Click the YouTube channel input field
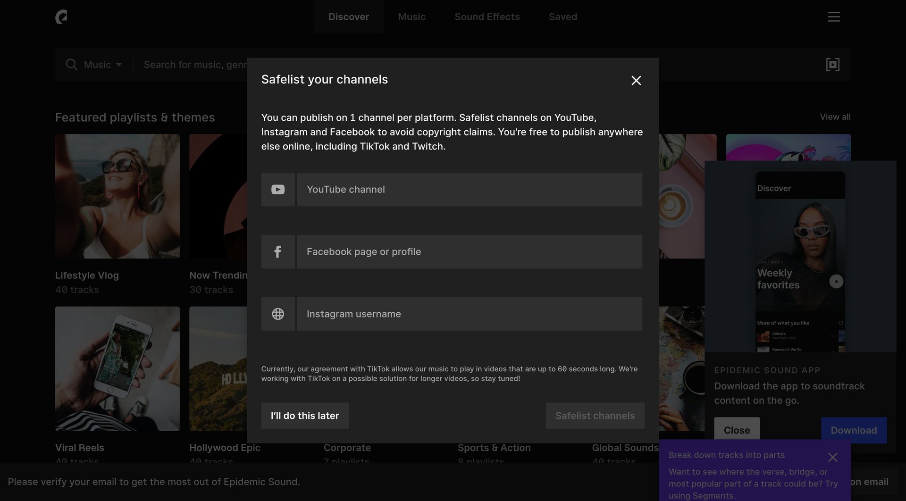 [470, 189]
